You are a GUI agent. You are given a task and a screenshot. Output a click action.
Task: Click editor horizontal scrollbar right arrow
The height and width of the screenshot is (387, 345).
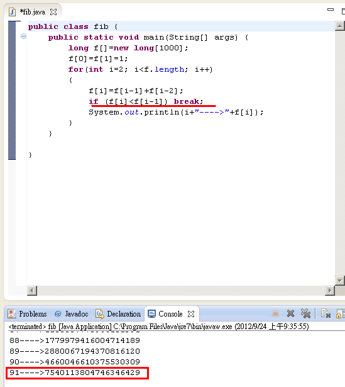[x=330, y=291]
